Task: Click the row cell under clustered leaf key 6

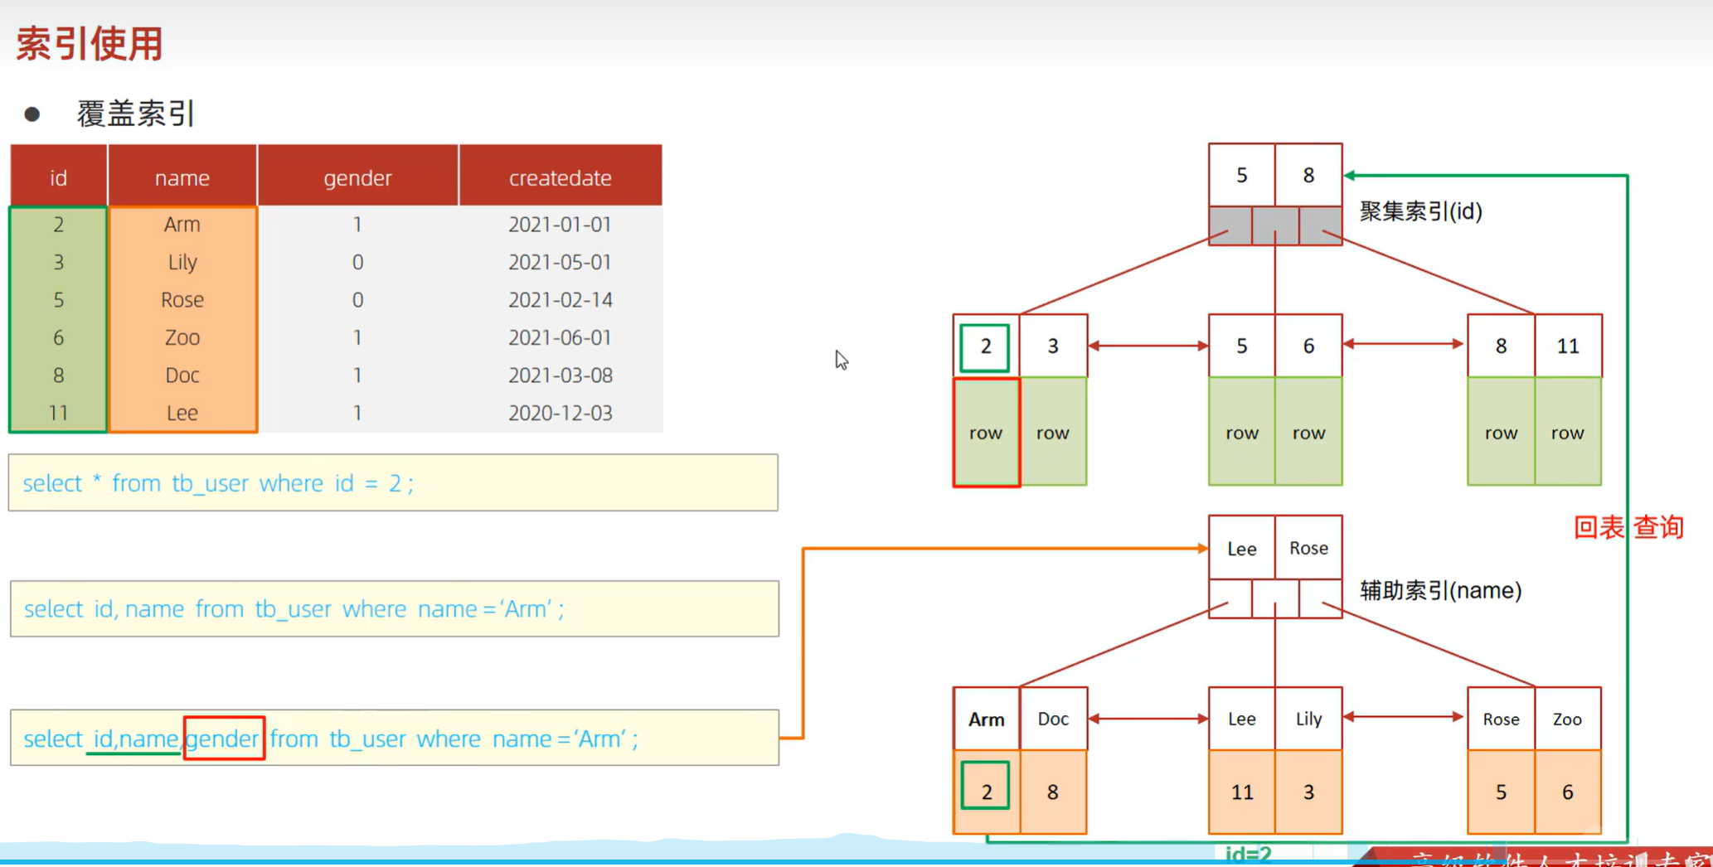Action: tap(1308, 432)
